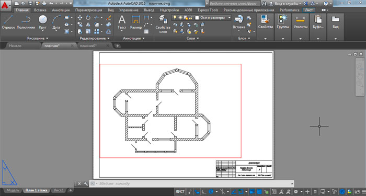Toggle lineweight display in status bar

pyautogui.click(x=252, y=192)
